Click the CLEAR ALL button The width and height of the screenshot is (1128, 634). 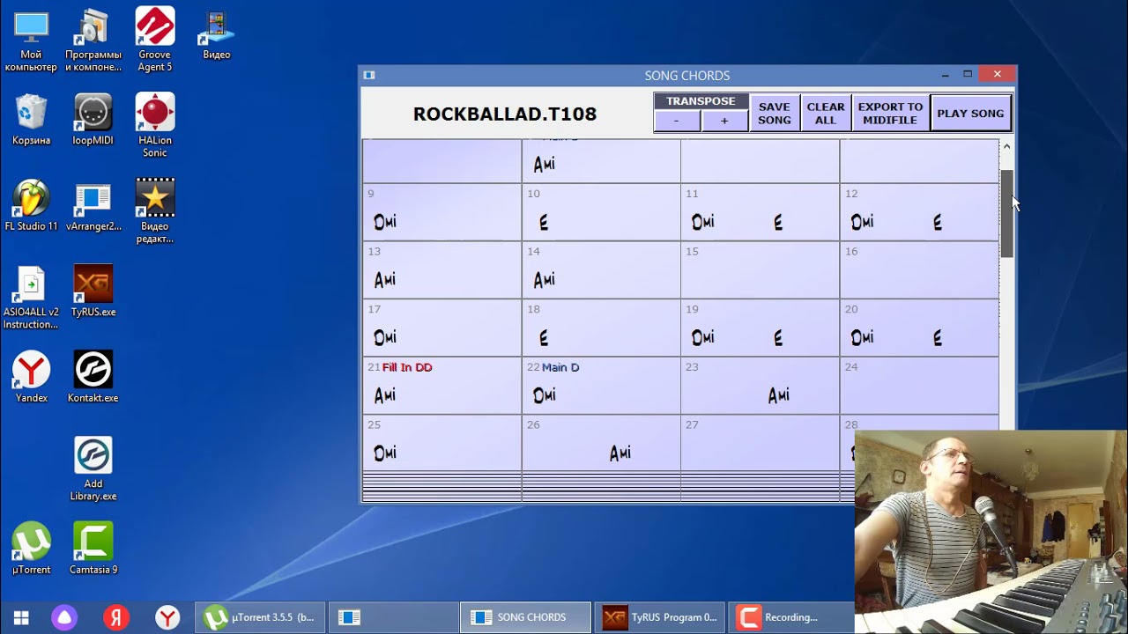click(x=826, y=114)
